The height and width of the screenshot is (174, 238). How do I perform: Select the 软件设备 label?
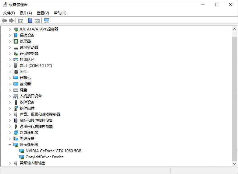(x=27, y=102)
